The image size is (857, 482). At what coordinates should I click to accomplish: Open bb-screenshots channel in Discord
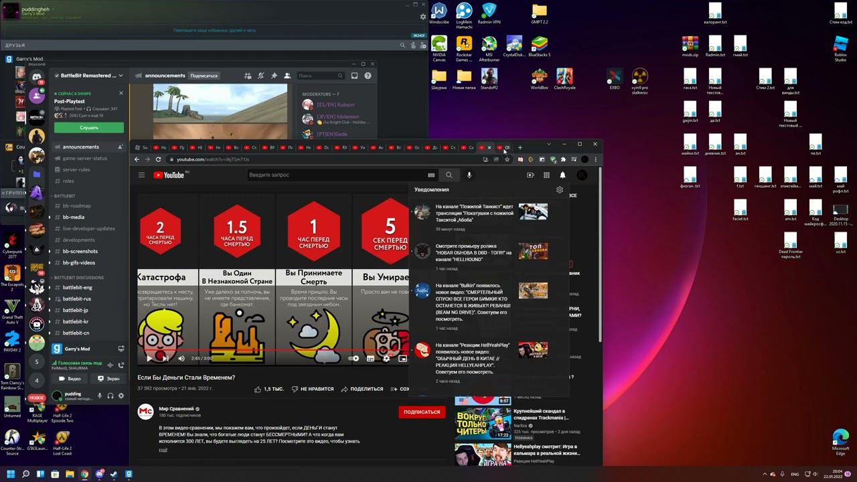coord(88,251)
